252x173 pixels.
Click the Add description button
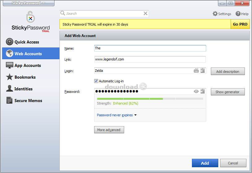tap(228, 71)
